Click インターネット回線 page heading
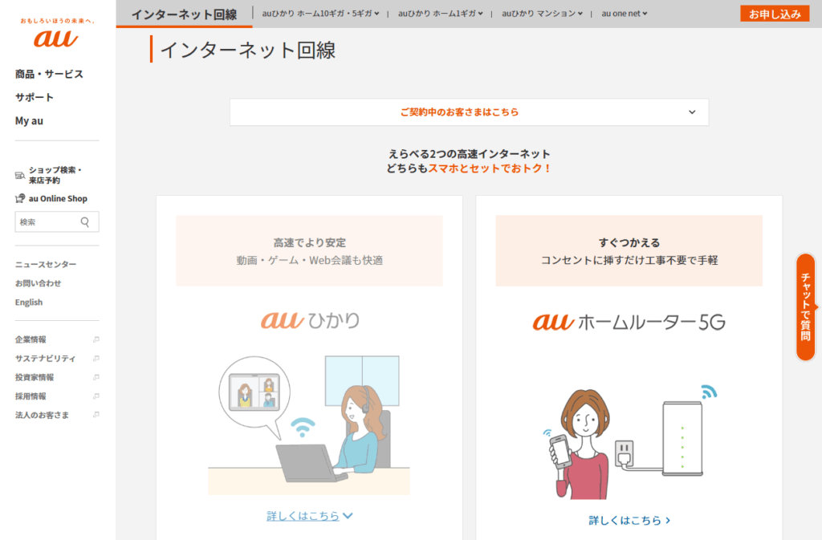This screenshot has height=540, width=822. coord(248,50)
